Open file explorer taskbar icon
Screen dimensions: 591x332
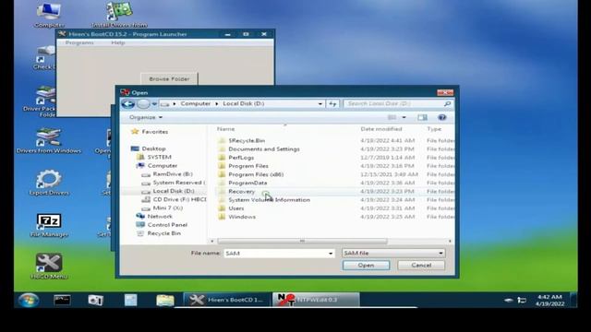click(165, 300)
